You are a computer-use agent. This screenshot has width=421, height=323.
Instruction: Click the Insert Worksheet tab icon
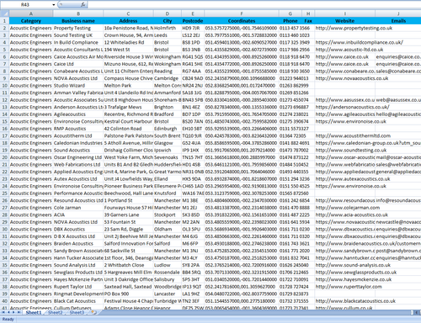93,312
